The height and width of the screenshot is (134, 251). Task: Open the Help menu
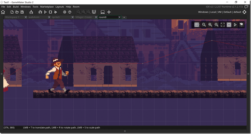68,7
